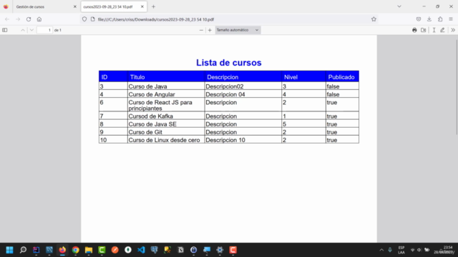Zoom in the PDF document
This screenshot has height=257, width=458.
(x=210, y=30)
